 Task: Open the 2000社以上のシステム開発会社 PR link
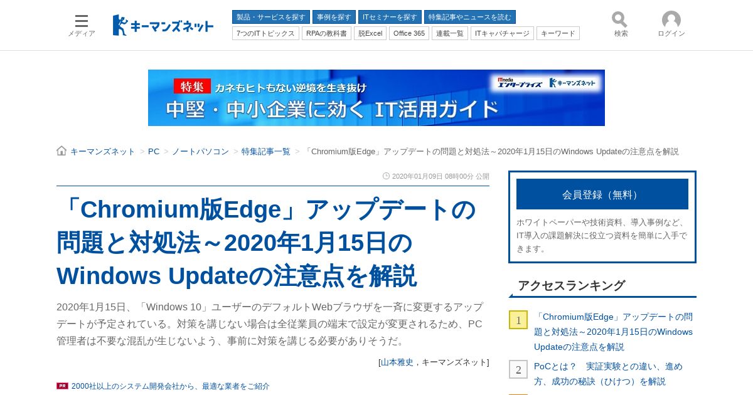tap(171, 386)
